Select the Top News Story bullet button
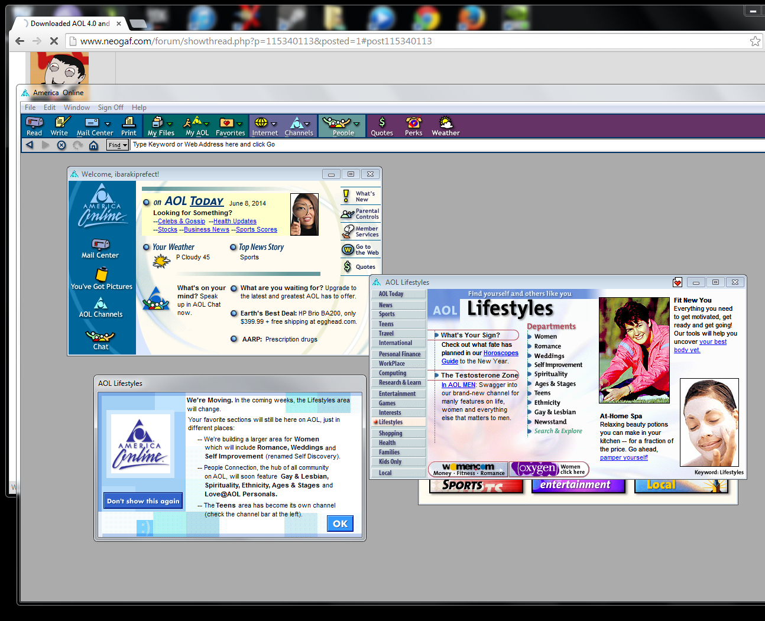The height and width of the screenshot is (621, 765). tap(233, 247)
